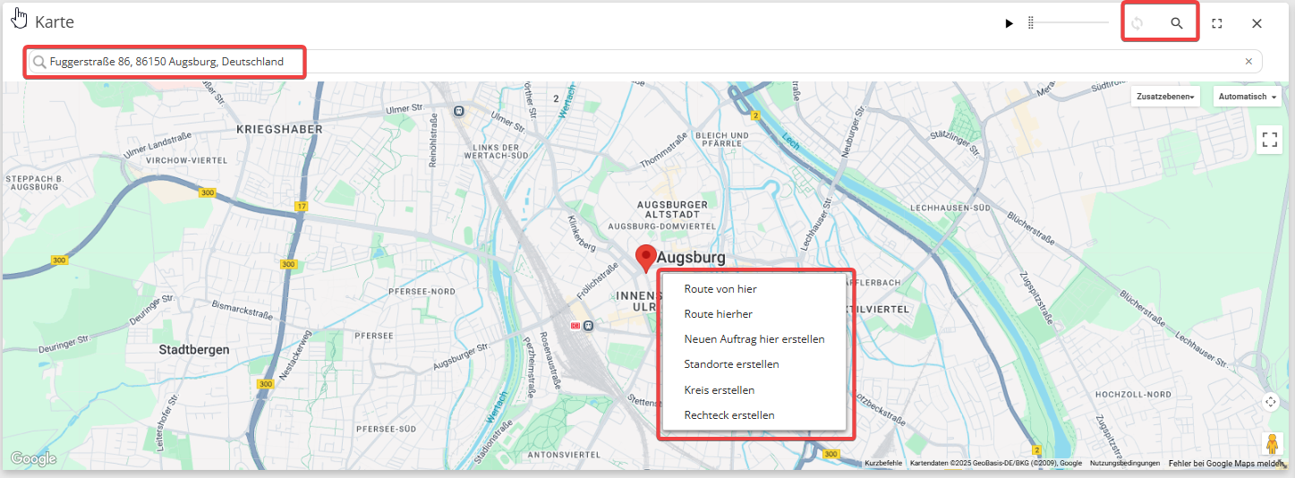Click the 'Kurzbefehle' button on the map
The image size is (1295, 478).
point(883,463)
